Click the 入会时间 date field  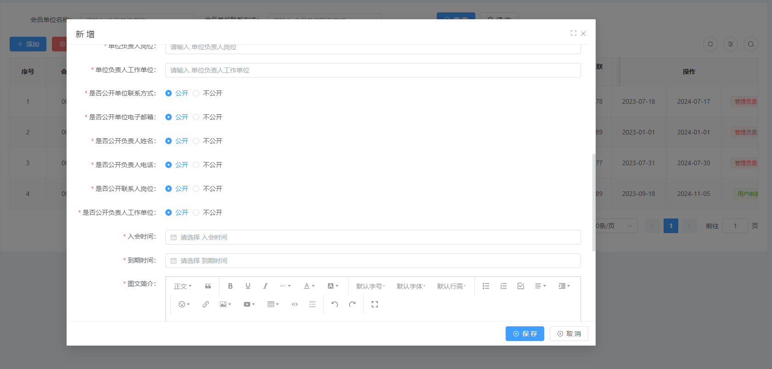(372, 237)
